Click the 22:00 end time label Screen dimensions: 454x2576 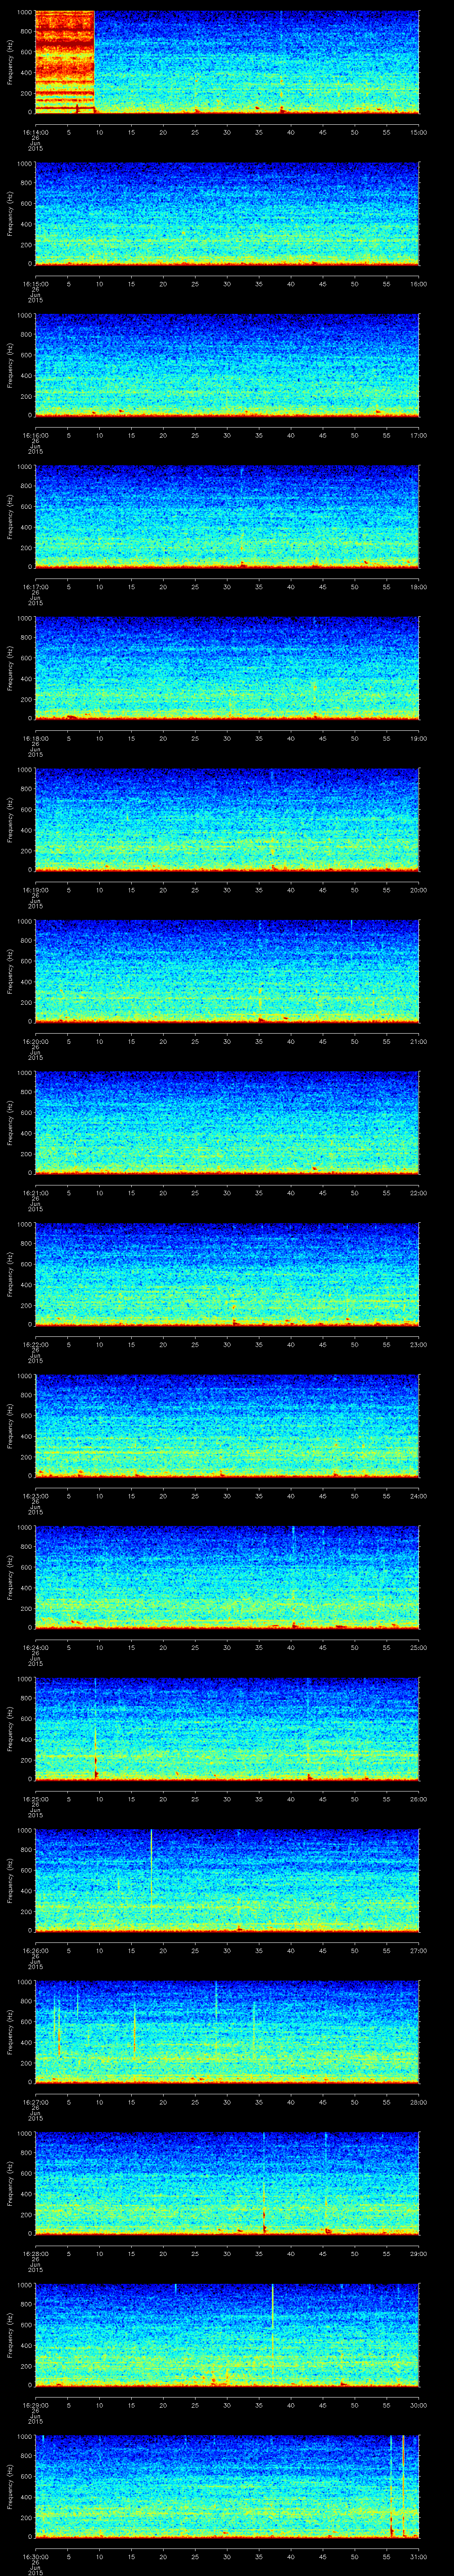419,1193
